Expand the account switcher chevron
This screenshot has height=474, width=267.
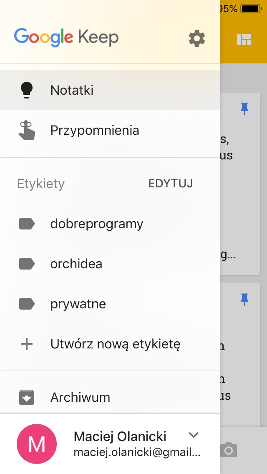pyautogui.click(x=193, y=435)
